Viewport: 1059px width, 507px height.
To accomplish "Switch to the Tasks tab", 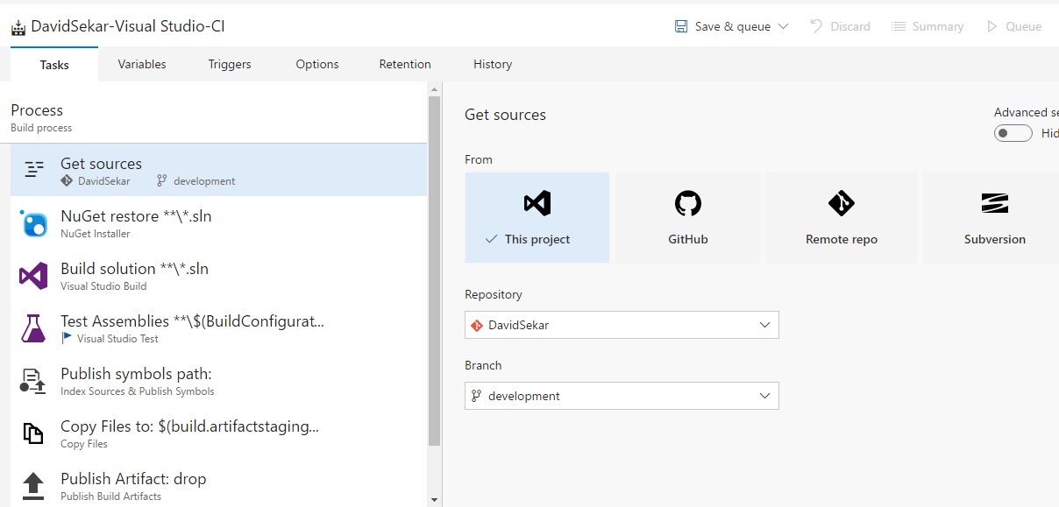I will coord(54,64).
